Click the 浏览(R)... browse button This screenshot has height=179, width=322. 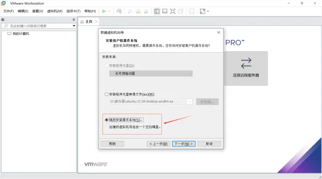207,101
